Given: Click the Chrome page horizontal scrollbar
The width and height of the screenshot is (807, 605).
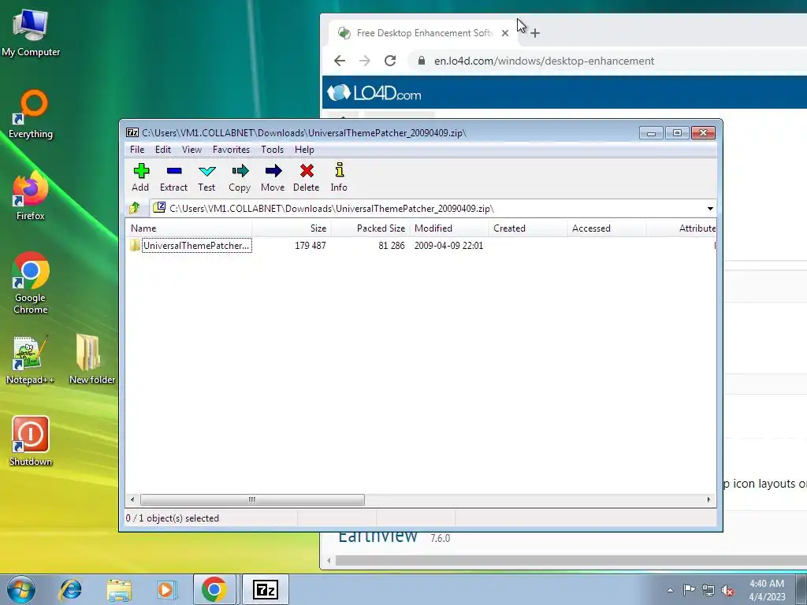Looking at the screenshot, I should (x=571, y=560).
